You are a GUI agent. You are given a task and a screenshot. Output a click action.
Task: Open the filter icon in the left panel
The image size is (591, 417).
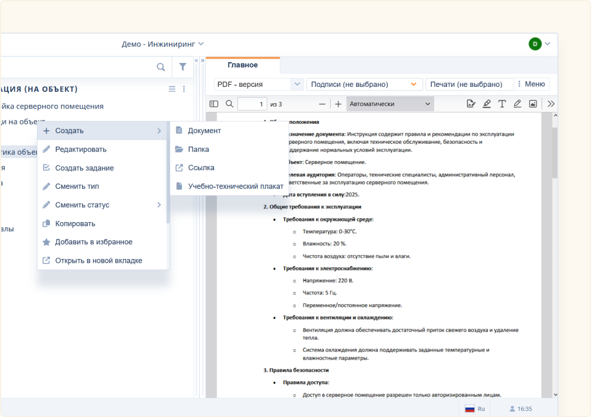(x=183, y=66)
